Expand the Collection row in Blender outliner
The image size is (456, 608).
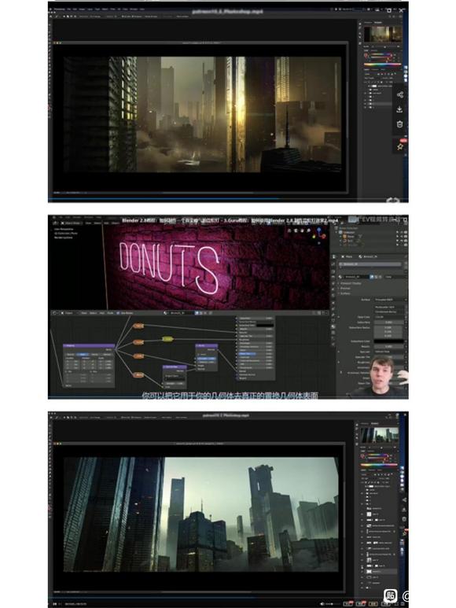(336, 232)
